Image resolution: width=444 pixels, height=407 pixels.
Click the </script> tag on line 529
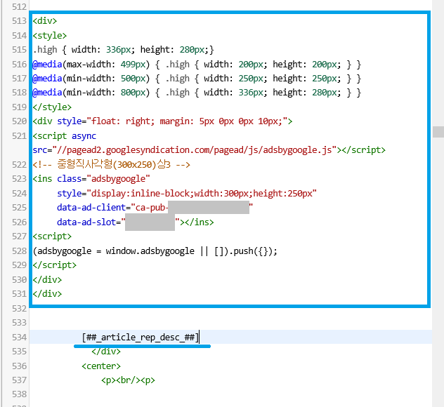(x=54, y=265)
